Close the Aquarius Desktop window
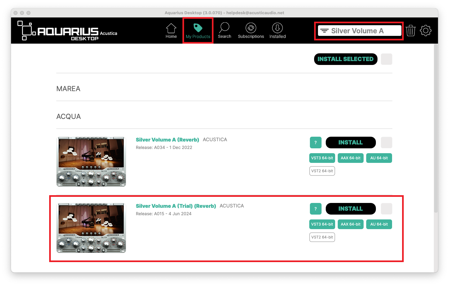 [16, 13]
